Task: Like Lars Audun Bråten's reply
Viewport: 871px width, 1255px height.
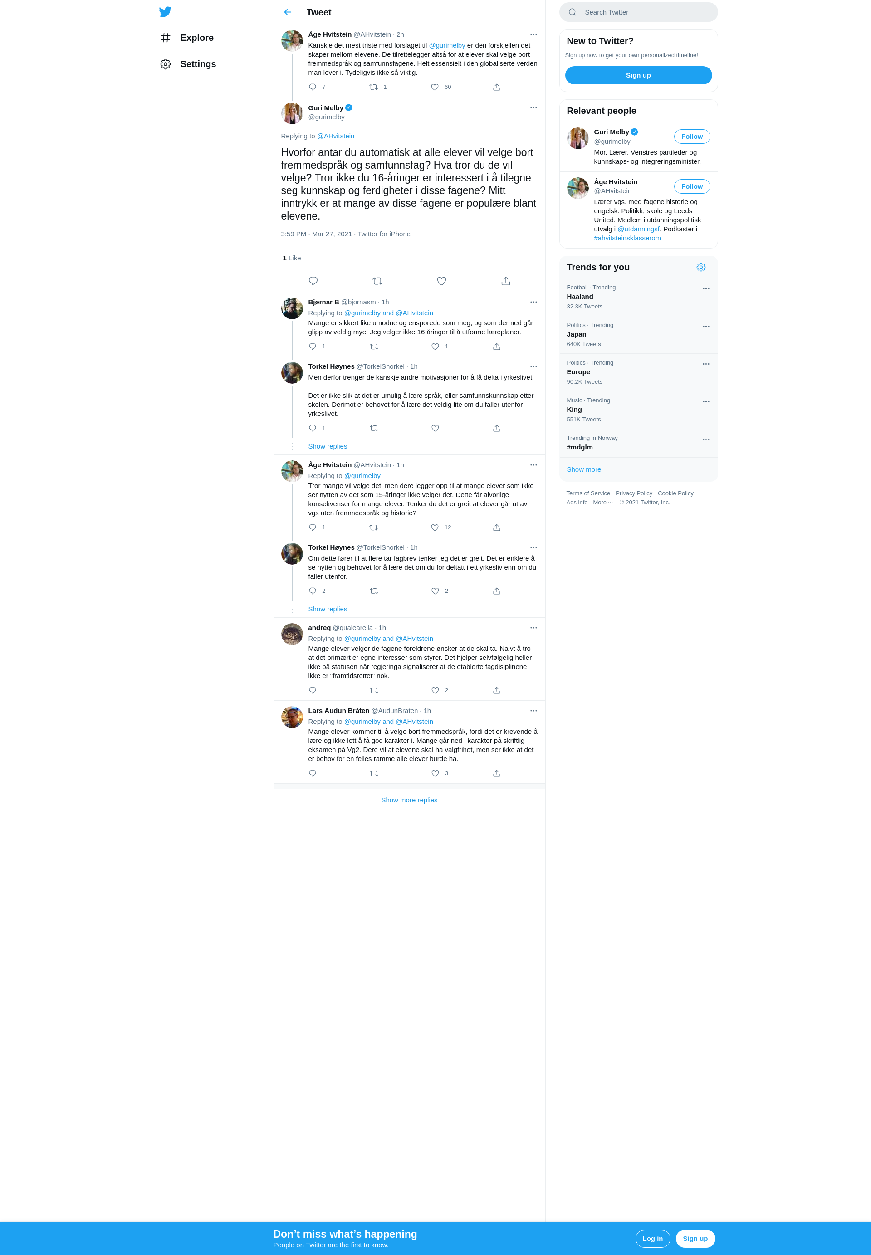Action: click(x=435, y=773)
